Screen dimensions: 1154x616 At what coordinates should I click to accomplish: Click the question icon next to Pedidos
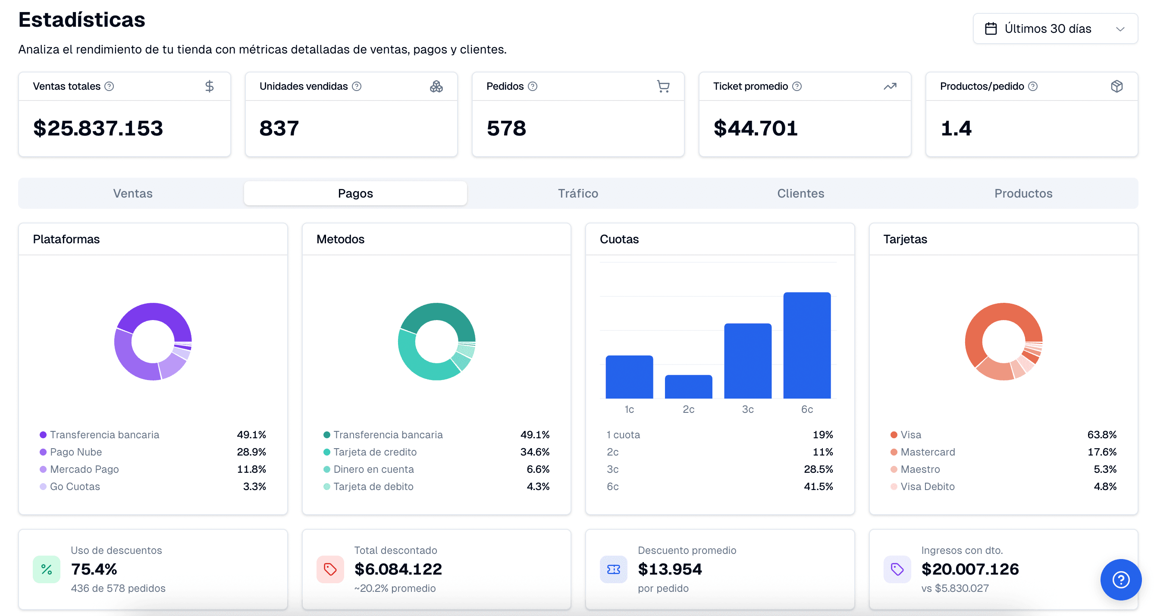pos(532,86)
